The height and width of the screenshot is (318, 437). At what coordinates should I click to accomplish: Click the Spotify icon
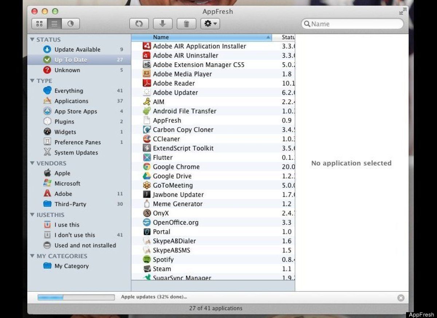click(147, 259)
